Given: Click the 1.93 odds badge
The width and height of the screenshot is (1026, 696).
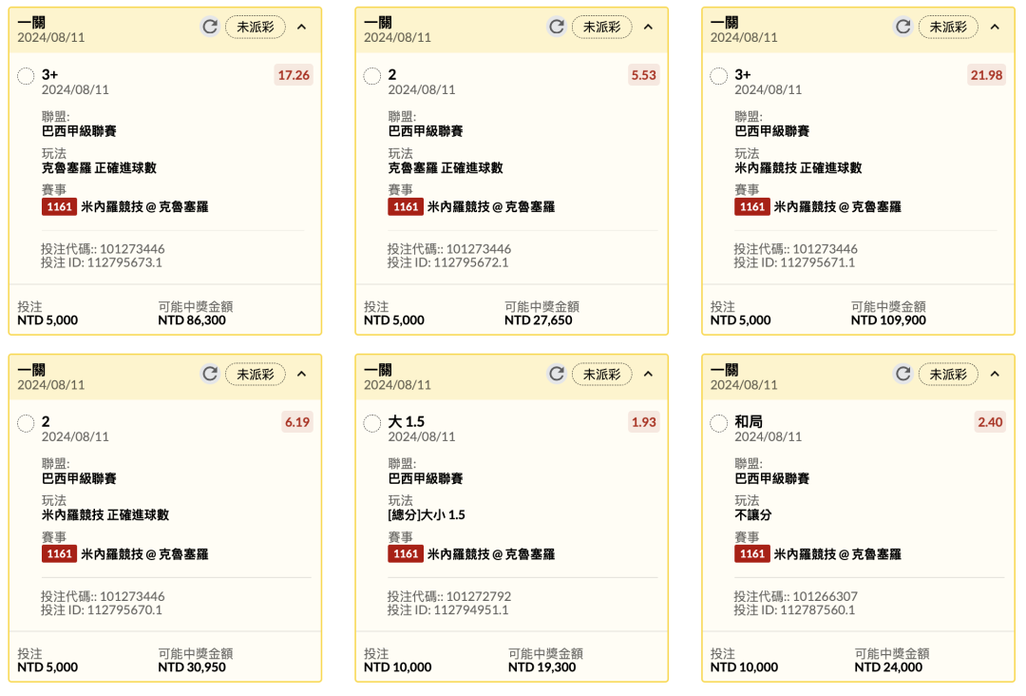Looking at the screenshot, I should click(x=643, y=422).
